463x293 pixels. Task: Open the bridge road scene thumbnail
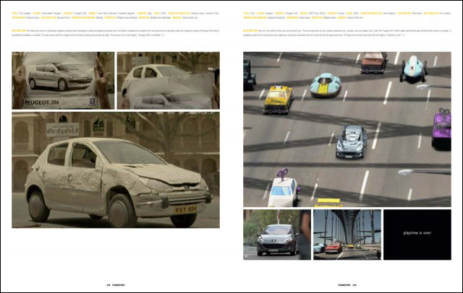pos(347,235)
